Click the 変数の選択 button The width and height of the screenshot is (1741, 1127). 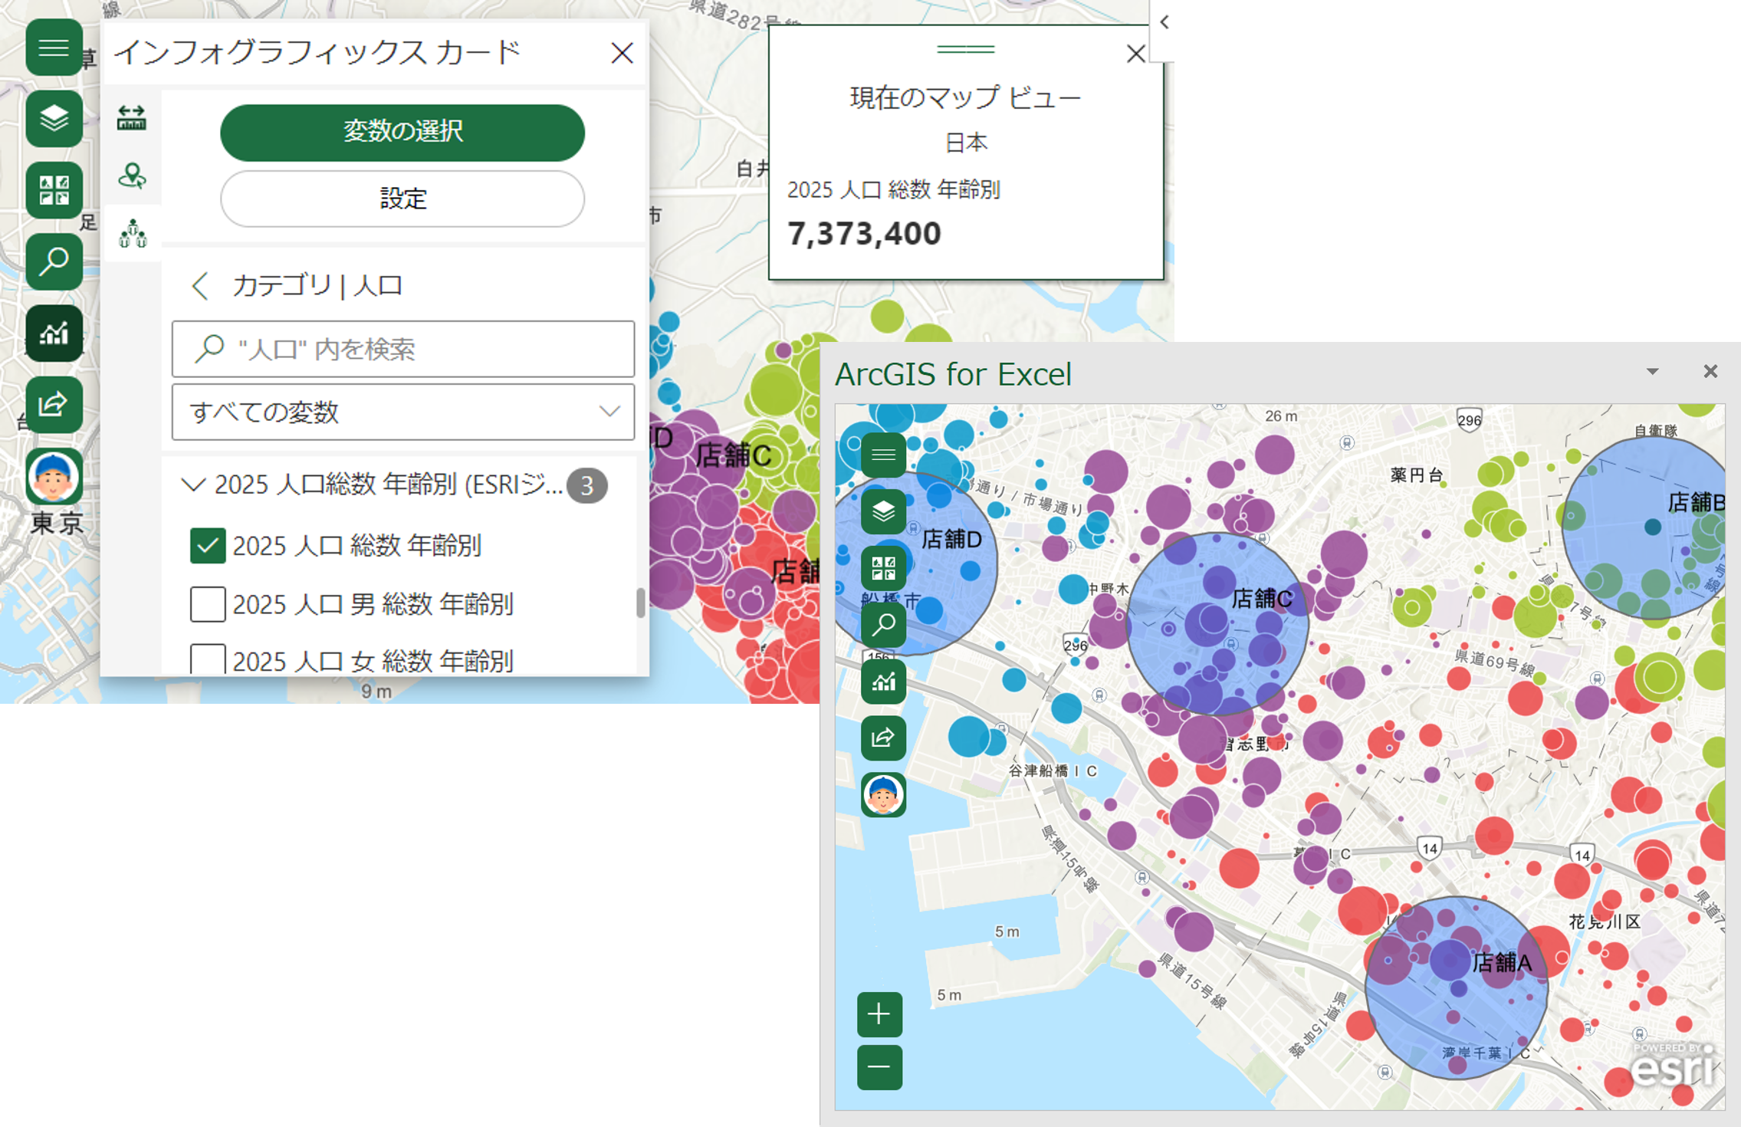click(x=402, y=132)
